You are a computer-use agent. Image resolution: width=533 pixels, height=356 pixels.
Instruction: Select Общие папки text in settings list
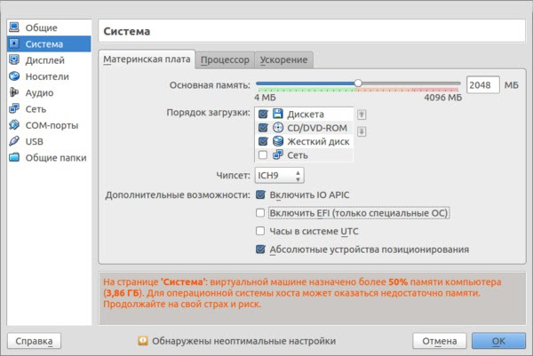pyautogui.click(x=56, y=158)
